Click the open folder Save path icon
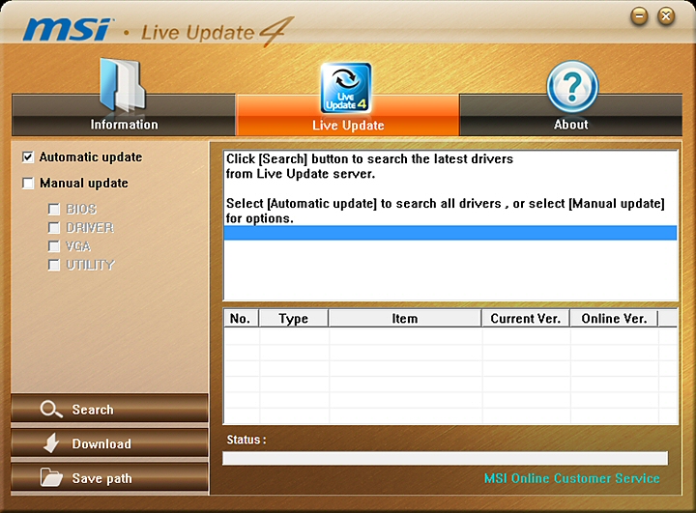This screenshot has width=696, height=513. [51, 477]
